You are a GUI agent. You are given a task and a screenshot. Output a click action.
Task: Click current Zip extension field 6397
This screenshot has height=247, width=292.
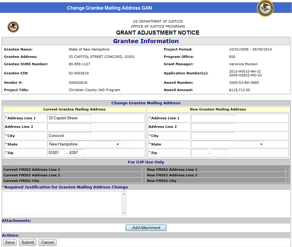click(x=76, y=153)
